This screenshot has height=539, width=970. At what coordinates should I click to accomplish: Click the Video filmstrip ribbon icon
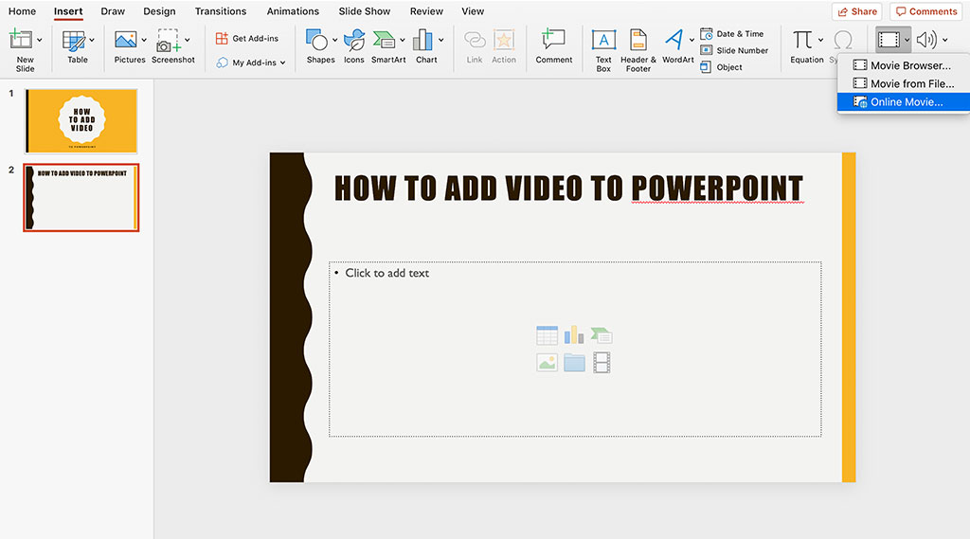(889, 40)
